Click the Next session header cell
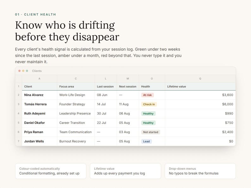The image size is (251, 188). tap(128, 86)
